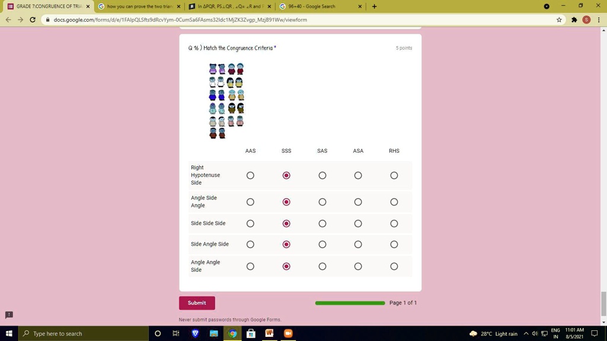
Task: Open the Chrome extensions puzzle icon
Action: click(574, 20)
